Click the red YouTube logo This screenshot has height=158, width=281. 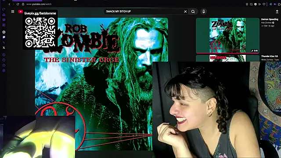coord(21,11)
